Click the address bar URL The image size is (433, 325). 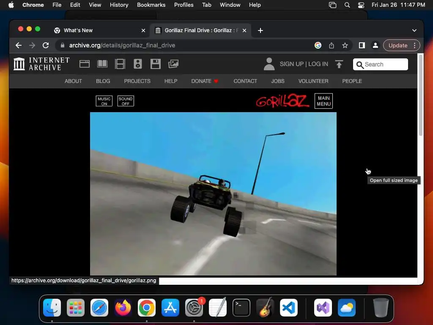pos(122,45)
